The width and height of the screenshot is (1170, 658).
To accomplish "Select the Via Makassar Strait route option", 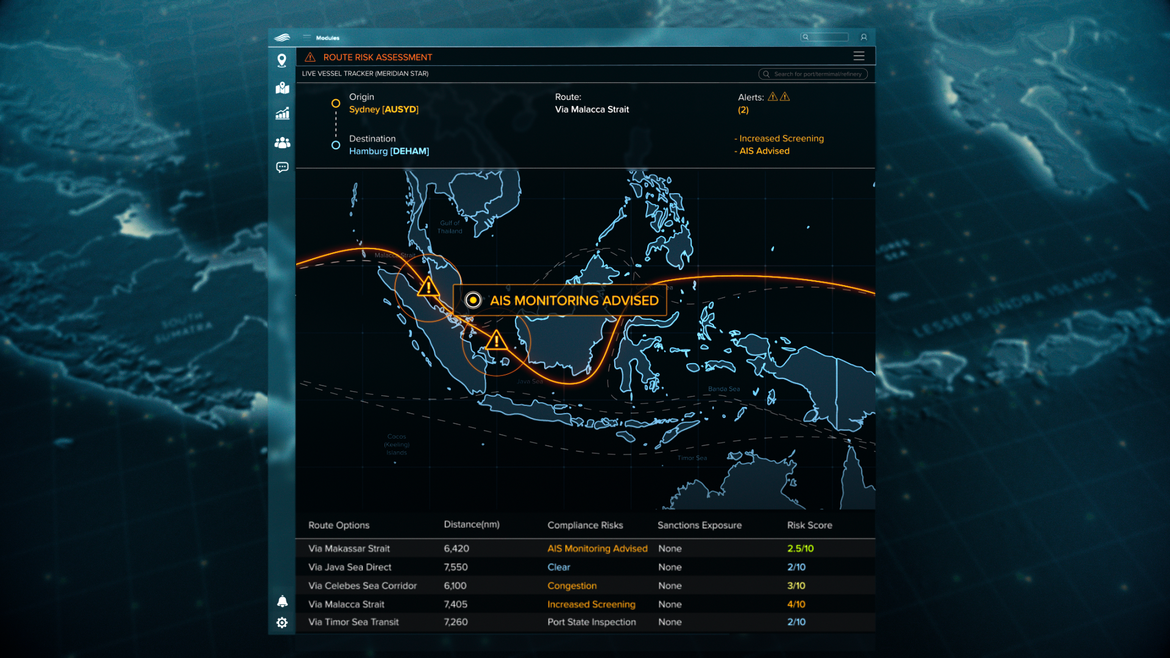I will 349,548.
